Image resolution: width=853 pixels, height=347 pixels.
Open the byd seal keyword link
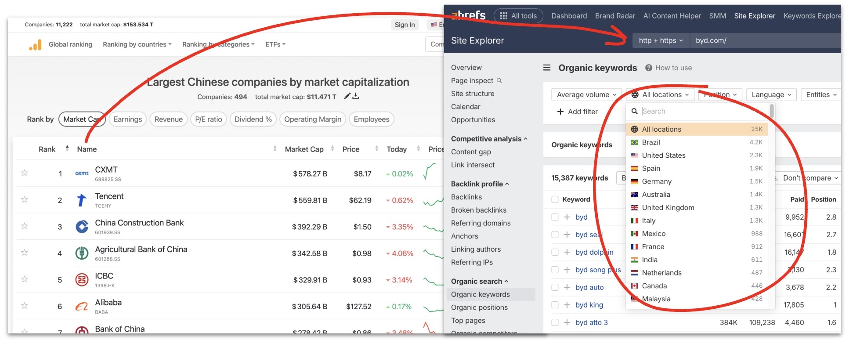click(589, 235)
